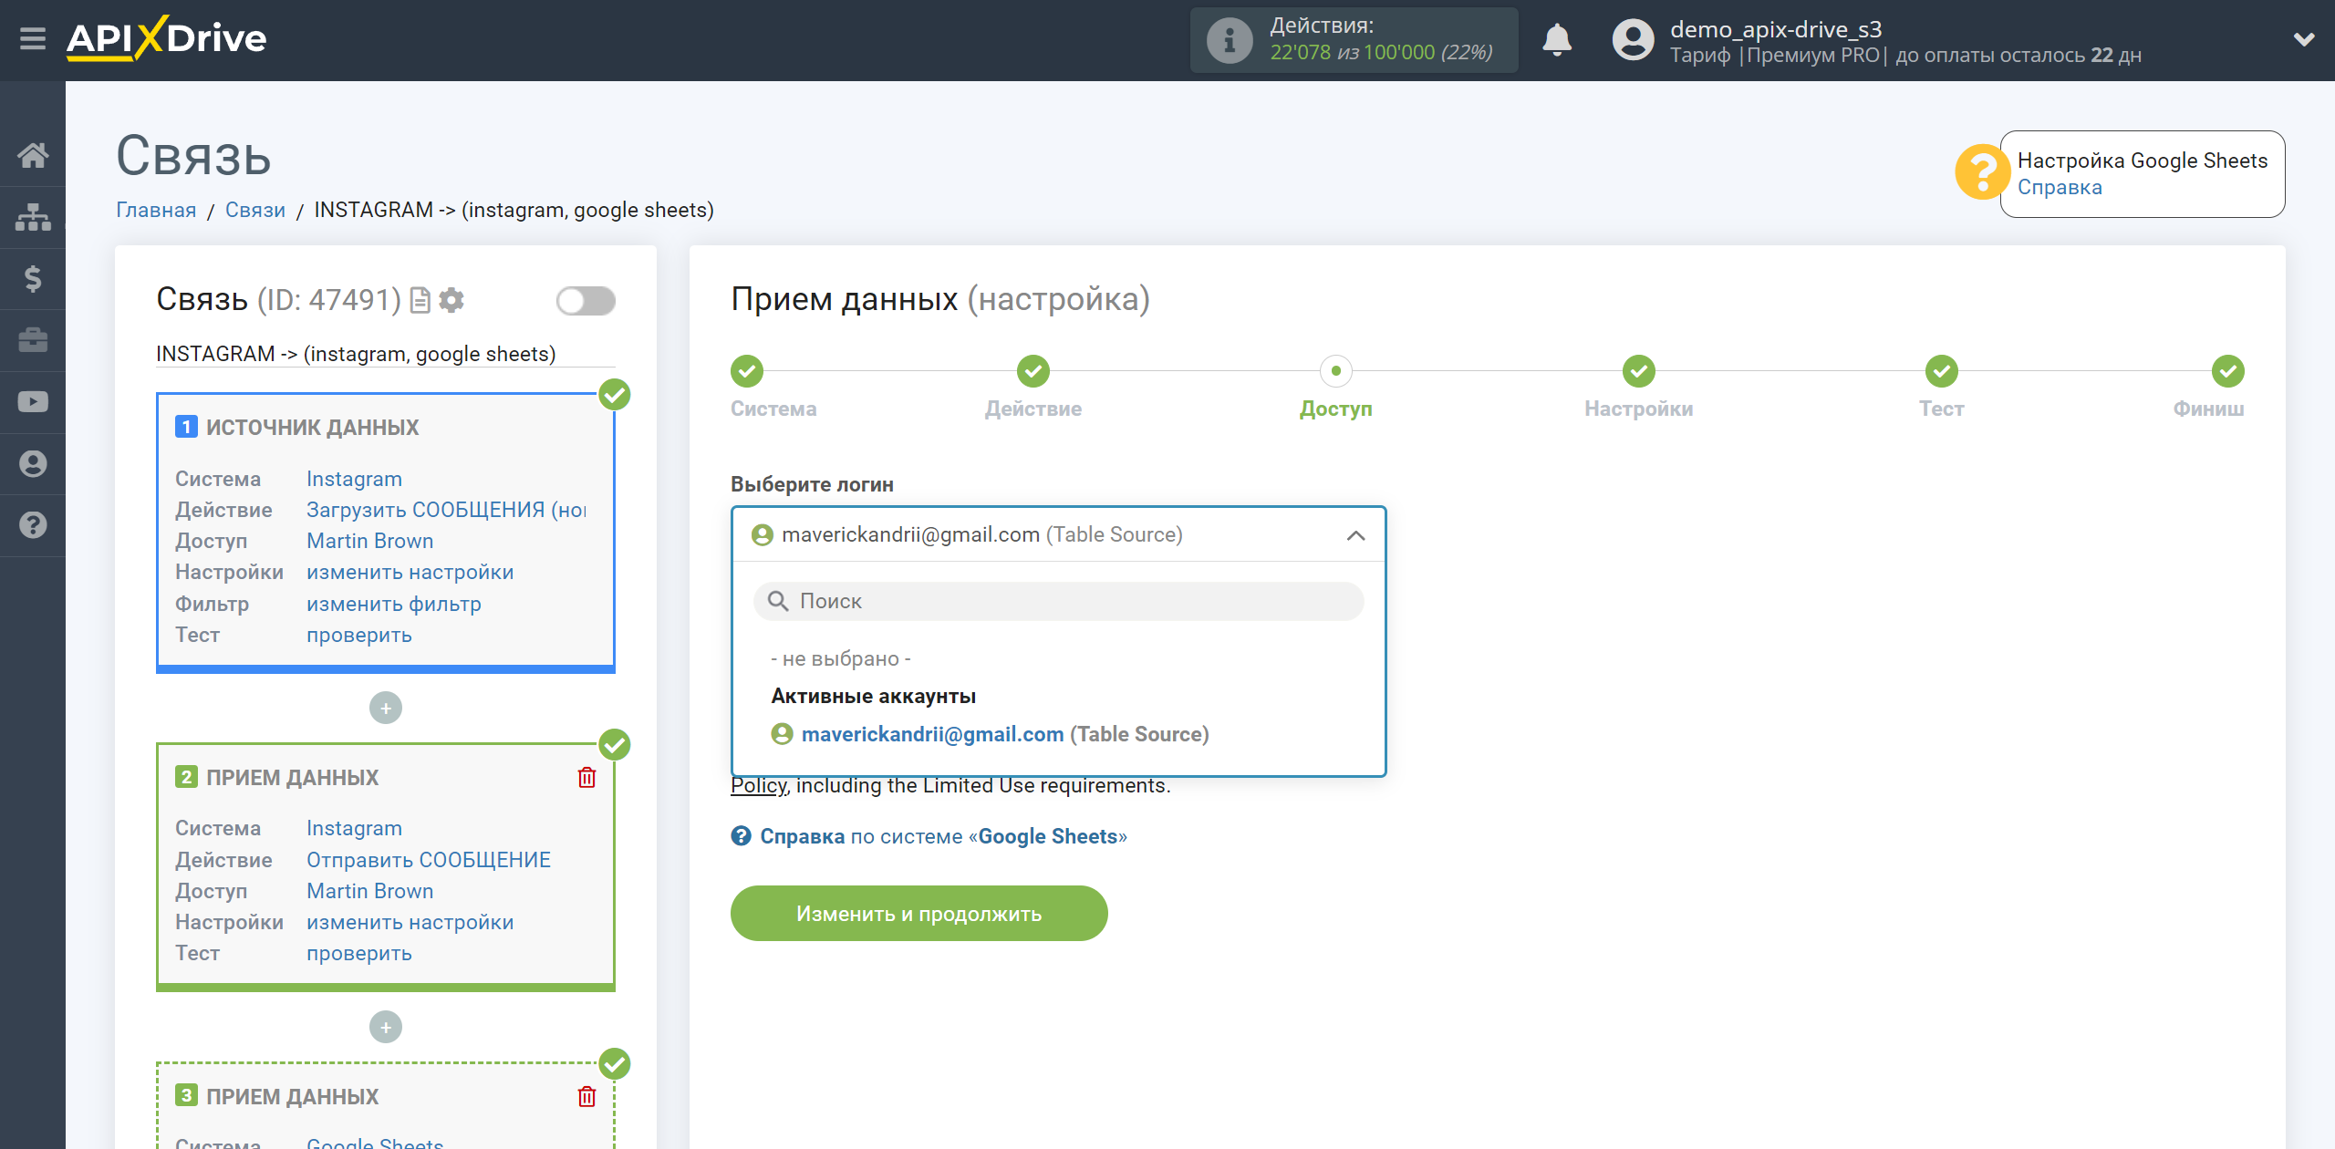Open the billing dollar sidebar icon
The image size is (2335, 1149).
pyautogui.click(x=33, y=278)
